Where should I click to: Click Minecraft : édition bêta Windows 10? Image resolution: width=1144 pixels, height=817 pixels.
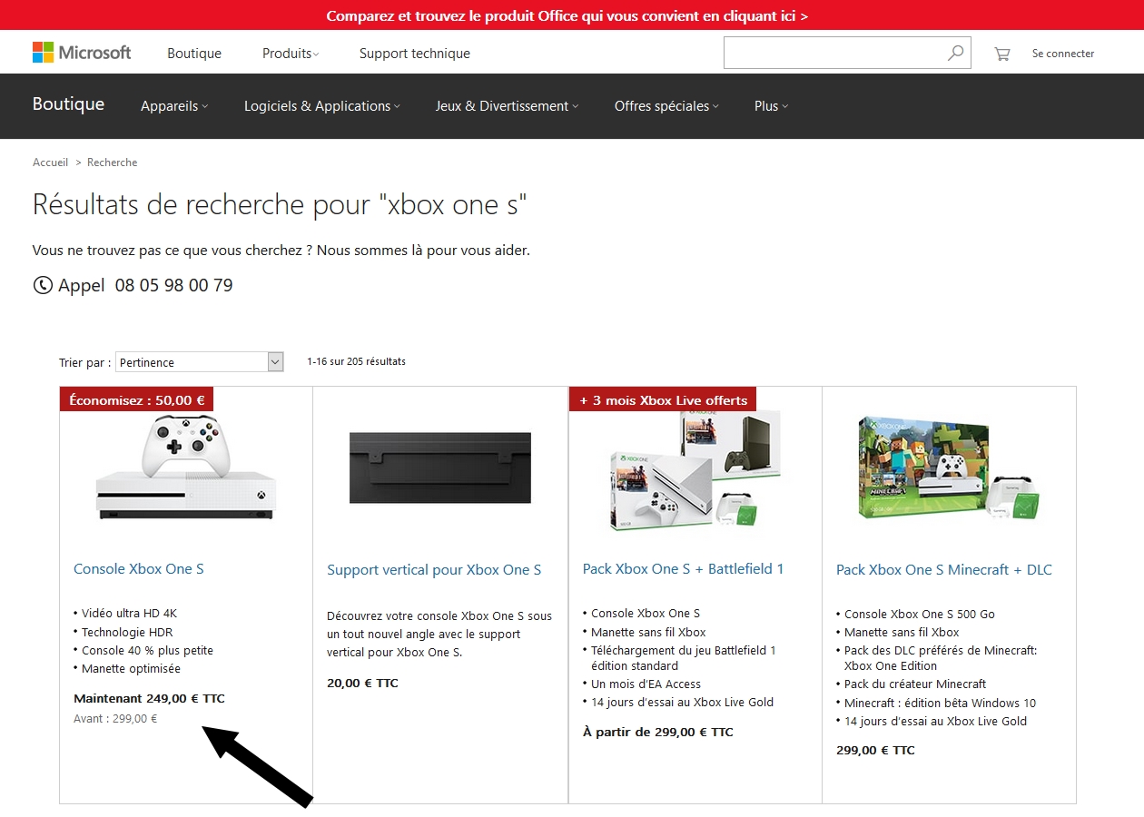pyautogui.click(x=940, y=704)
